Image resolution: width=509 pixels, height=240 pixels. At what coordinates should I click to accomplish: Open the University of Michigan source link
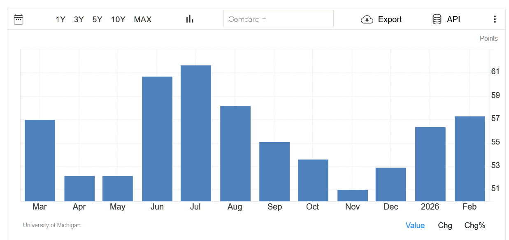(x=52, y=225)
